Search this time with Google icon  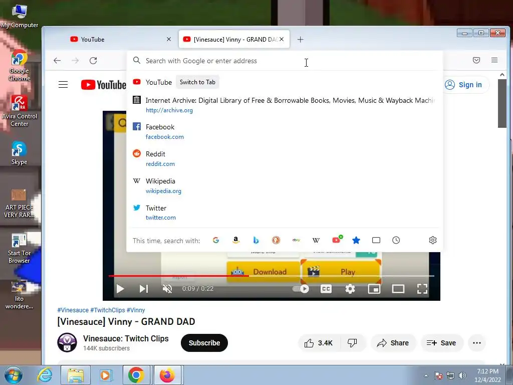[x=216, y=240]
